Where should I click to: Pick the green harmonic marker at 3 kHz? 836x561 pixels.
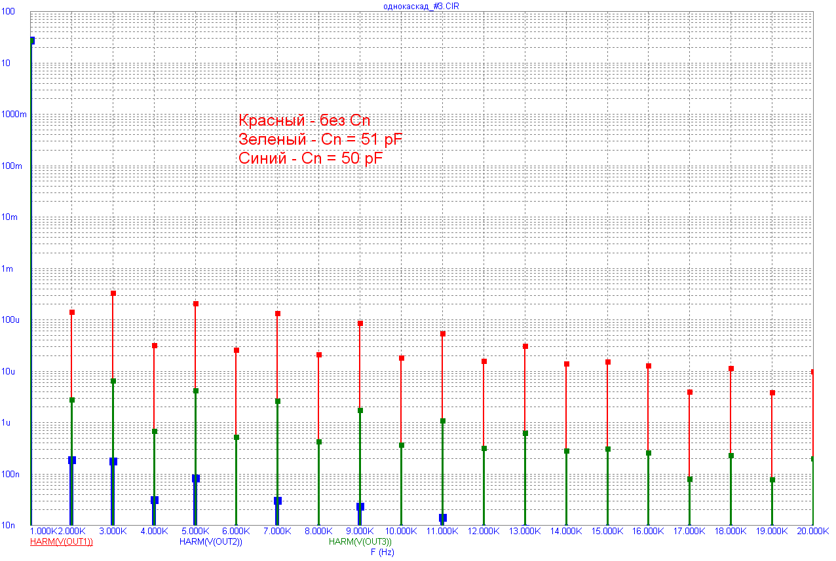point(113,381)
